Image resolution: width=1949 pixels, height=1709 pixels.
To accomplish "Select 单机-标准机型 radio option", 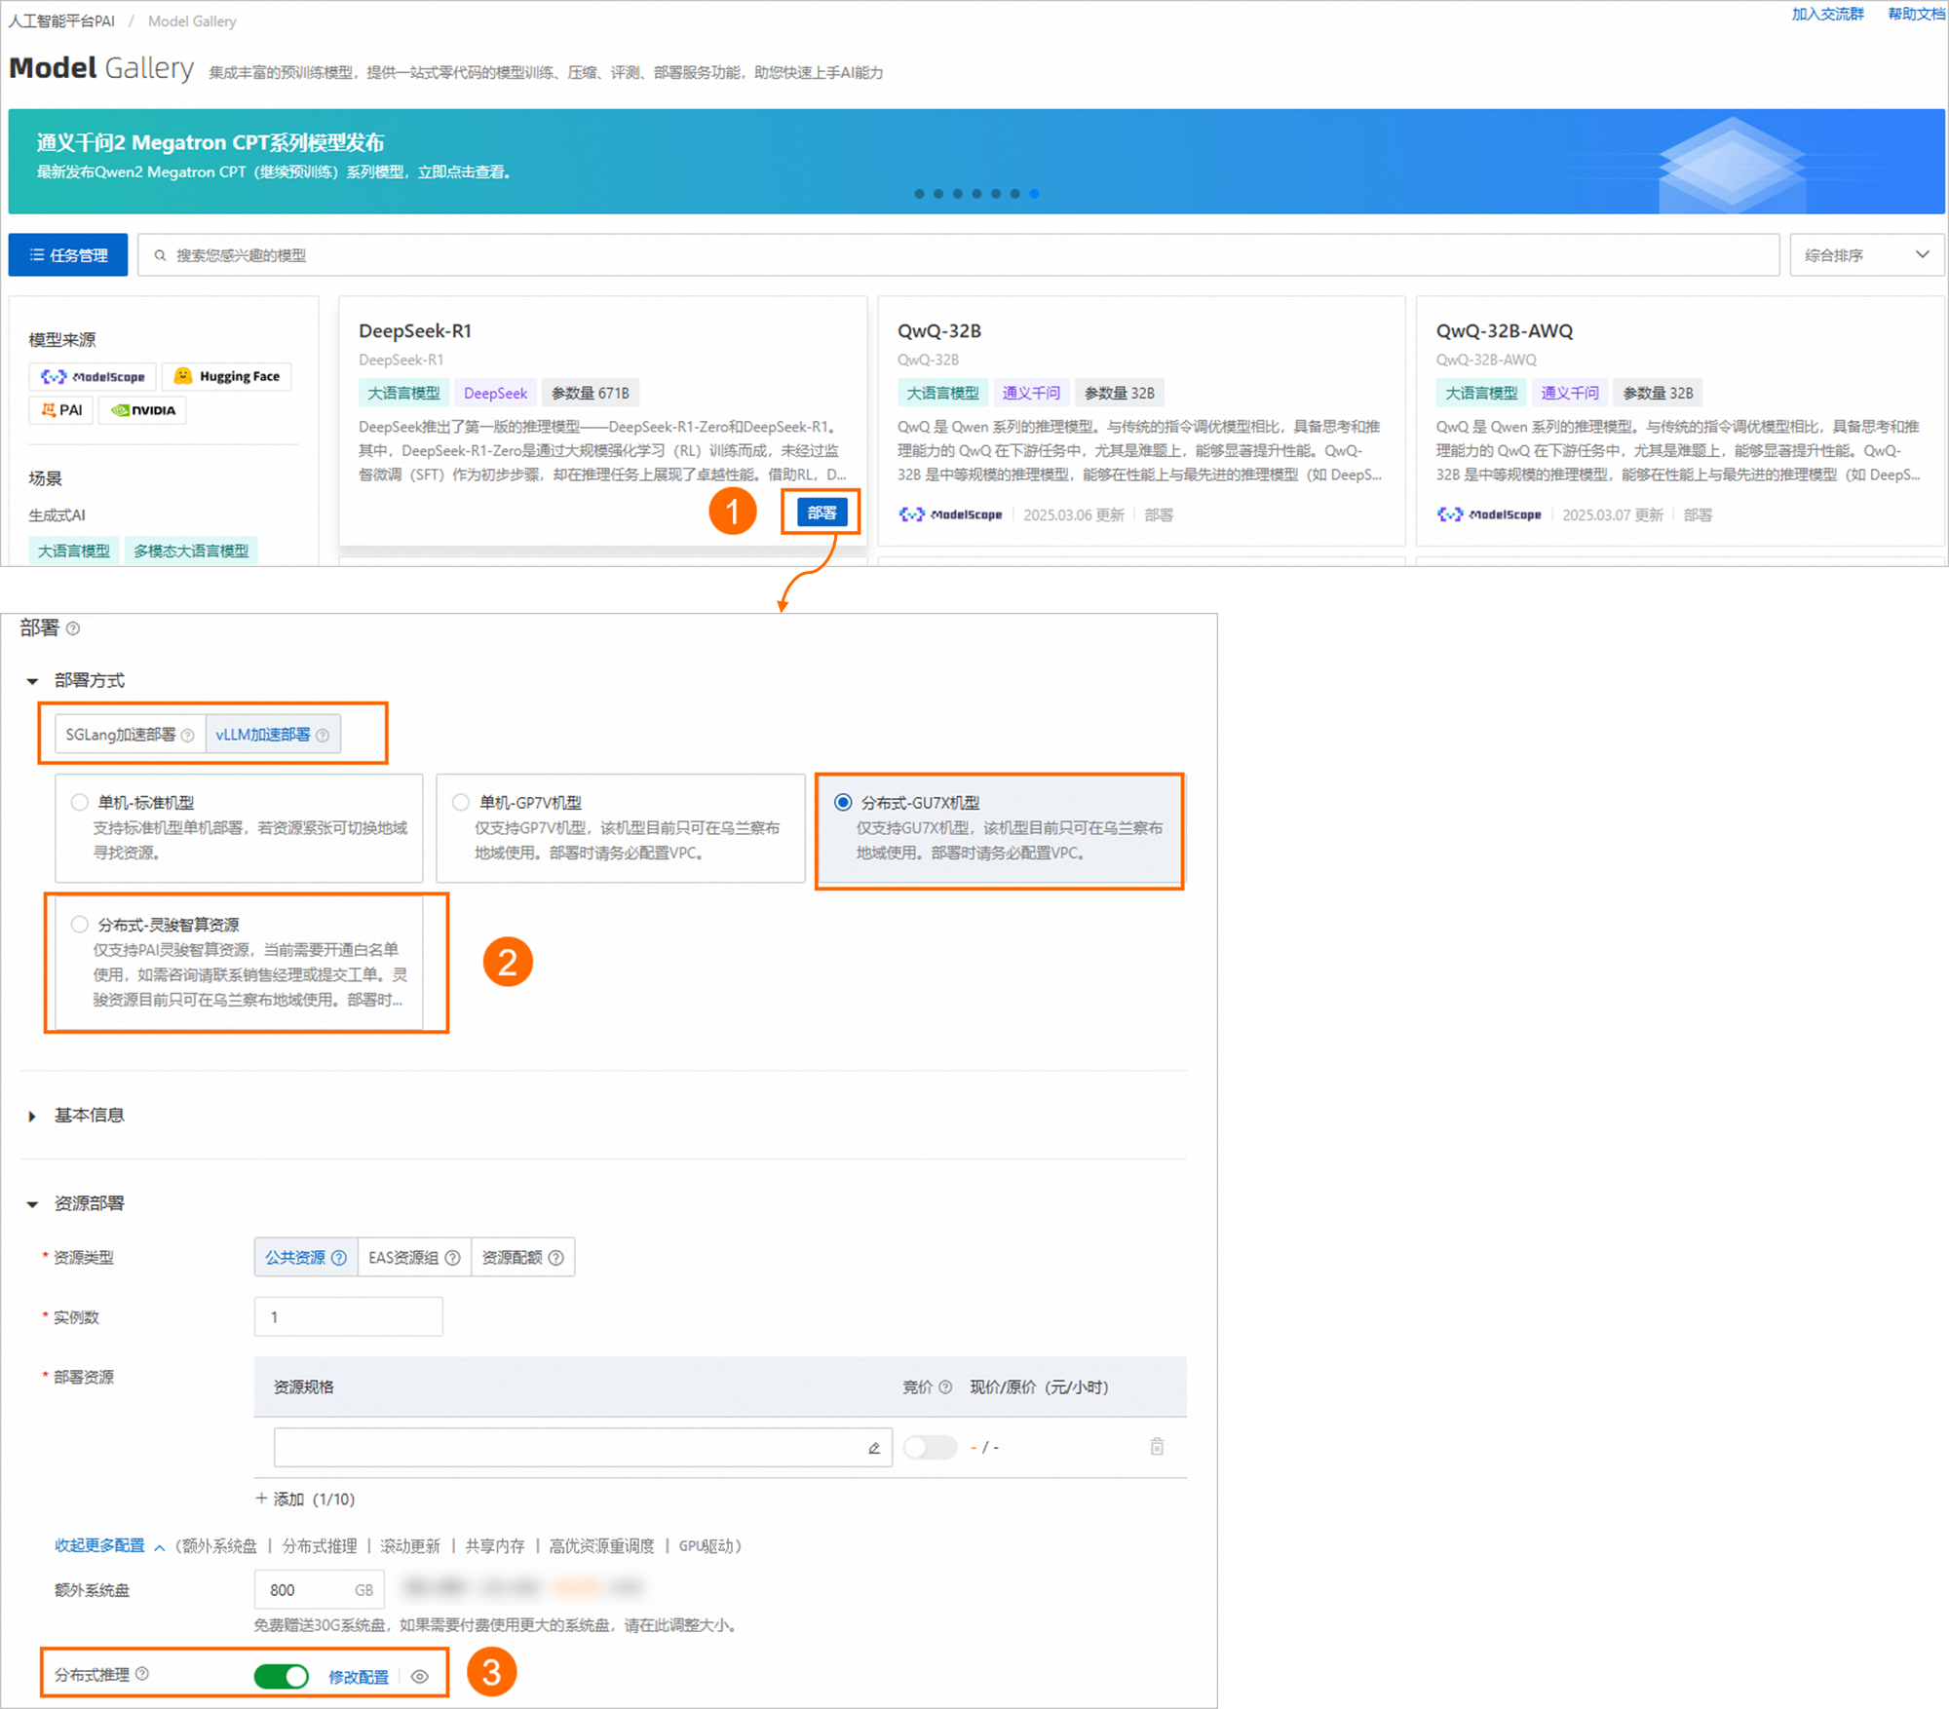I will click(80, 803).
